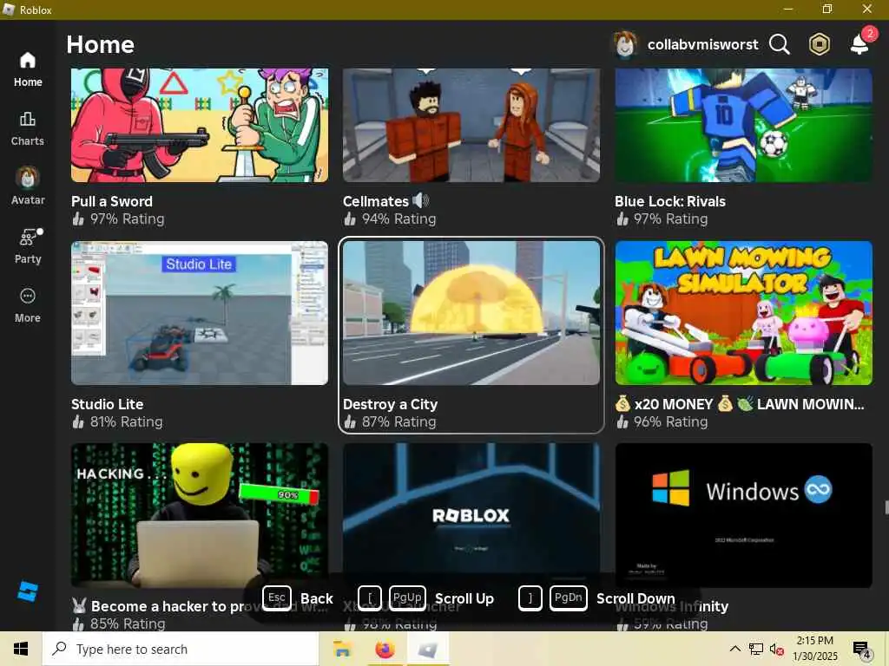The height and width of the screenshot is (666, 889).
Task: Click the muted volume tray icon
Action: pyautogui.click(x=776, y=649)
